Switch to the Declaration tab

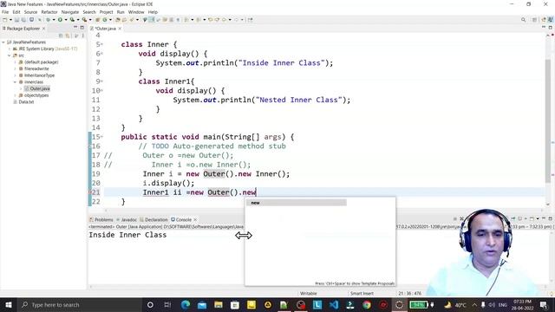[x=153, y=219]
